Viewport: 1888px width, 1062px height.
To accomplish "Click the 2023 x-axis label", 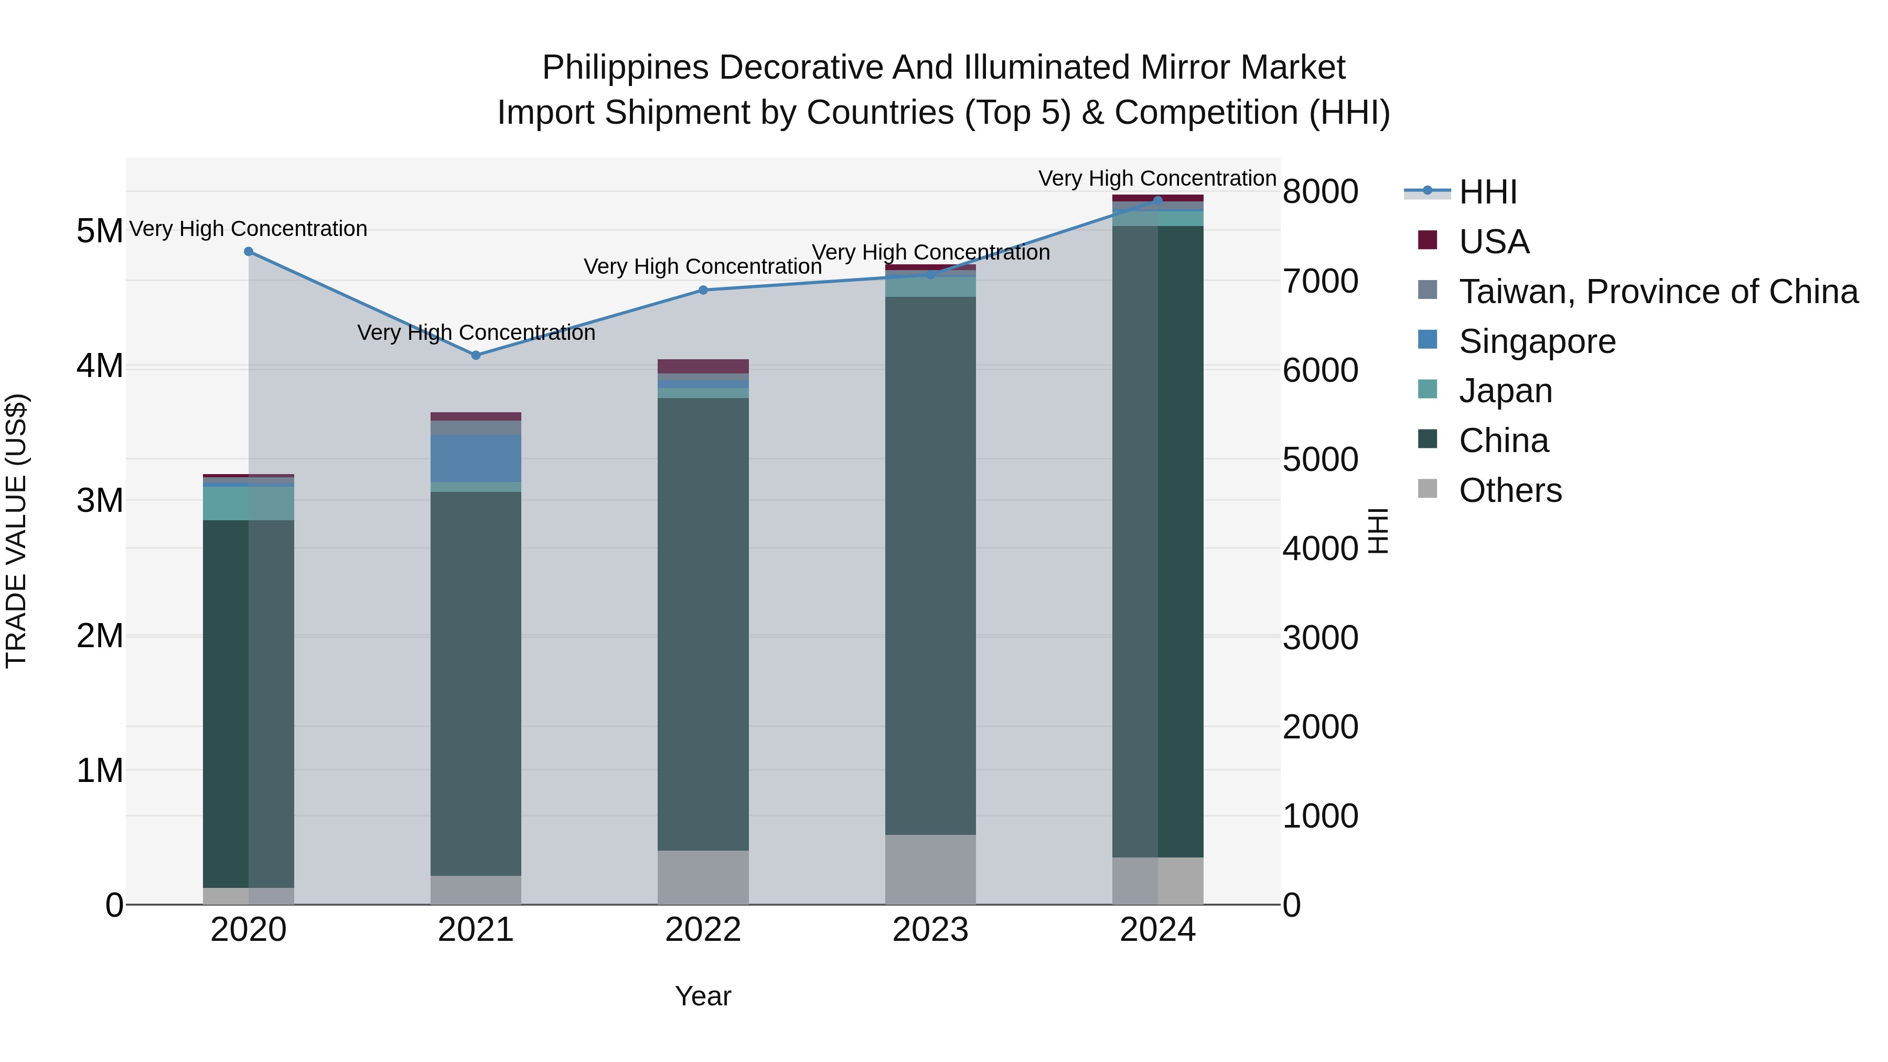I will coord(931,930).
